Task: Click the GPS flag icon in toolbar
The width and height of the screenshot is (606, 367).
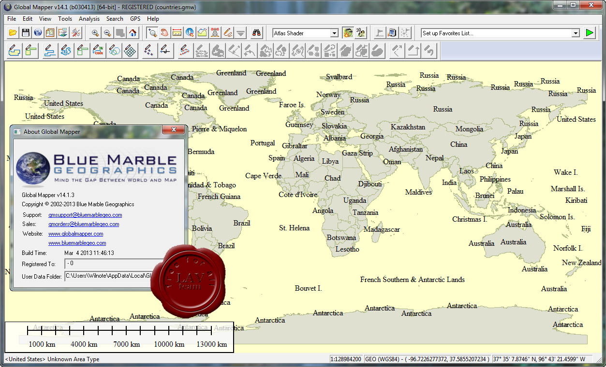Action: pyautogui.click(x=381, y=33)
